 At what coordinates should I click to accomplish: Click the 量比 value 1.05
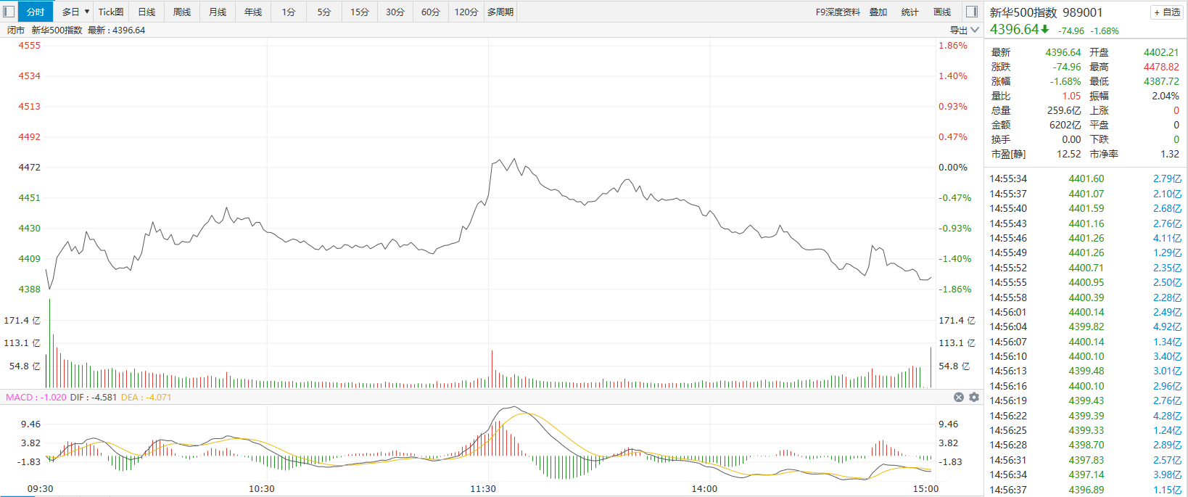tap(1071, 96)
